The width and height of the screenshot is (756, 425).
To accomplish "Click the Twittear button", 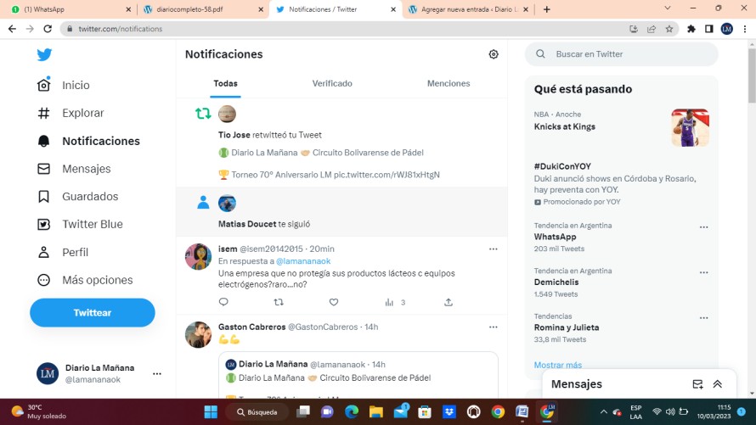I will pos(93,312).
